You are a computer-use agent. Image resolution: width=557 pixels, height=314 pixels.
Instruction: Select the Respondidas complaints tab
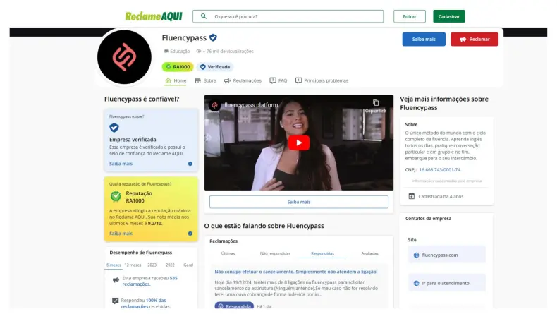pyautogui.click(x=322, y=253)
